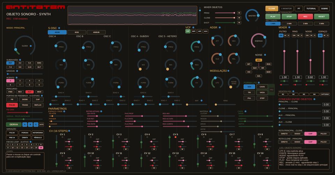Click the NOISE channel 0.60 value field

[310, 77]
